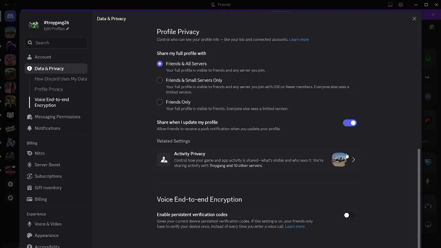Jump to How Discord Uses My Data
Viewport: 441px width, 248px height.
(61, 79)
